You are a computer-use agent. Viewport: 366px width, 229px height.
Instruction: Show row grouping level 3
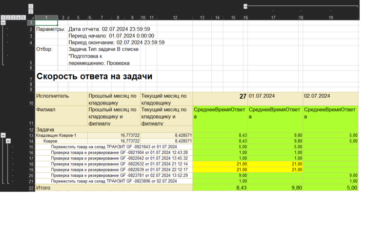(13, 18)
